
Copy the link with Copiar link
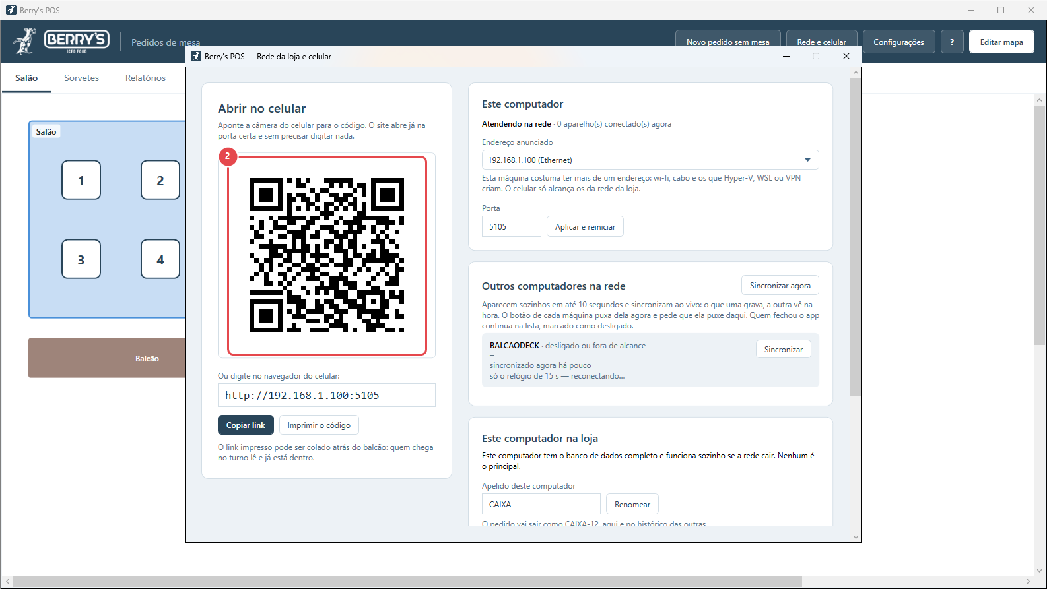[x=246, y=425]
